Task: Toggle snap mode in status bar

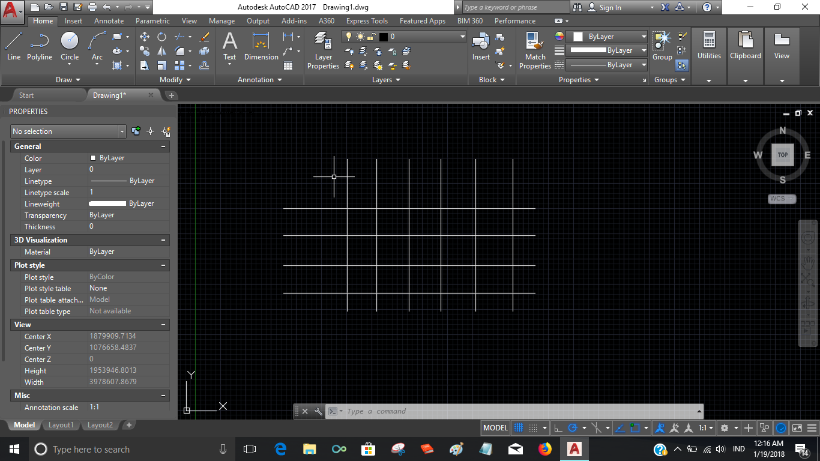Action: point(532,428)
